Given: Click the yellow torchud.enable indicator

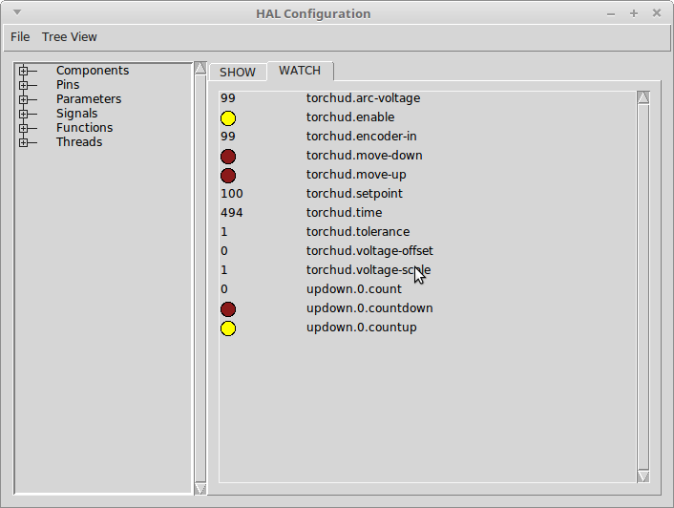Looking at the screenshot, I should point(228,118).
